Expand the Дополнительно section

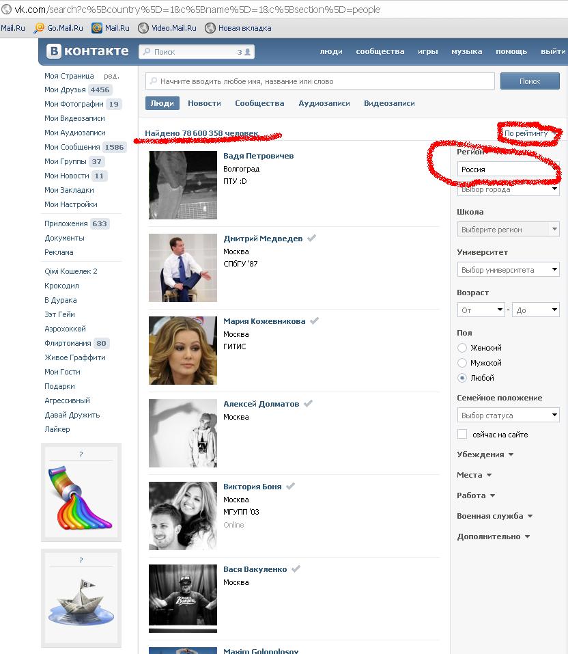494,536
